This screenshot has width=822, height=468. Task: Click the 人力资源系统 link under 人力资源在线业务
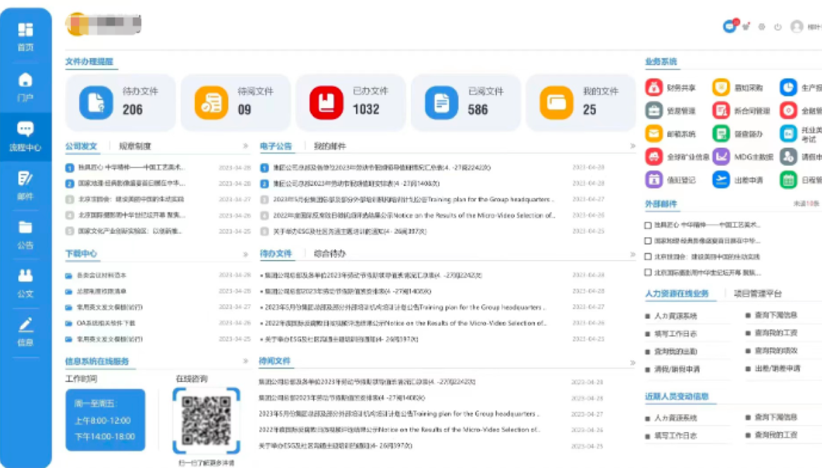(675, 316)
